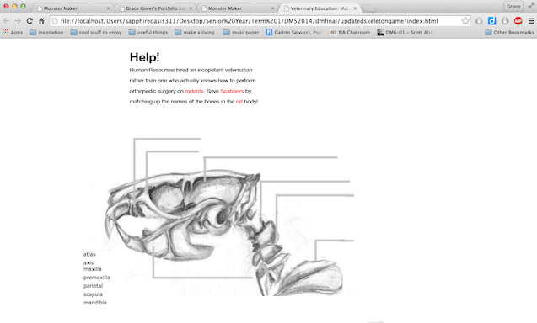Click the red 'rat' link

tap(239, 102)
